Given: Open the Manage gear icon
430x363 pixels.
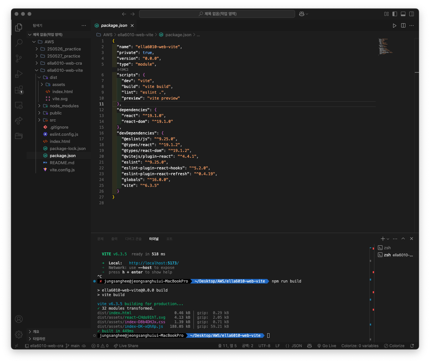Looking at the screenshot, I should tap(19, 334).
